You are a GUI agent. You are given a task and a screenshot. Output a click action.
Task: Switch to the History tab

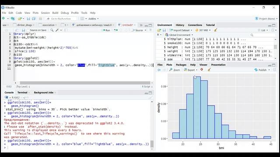[x=180, y=25]
